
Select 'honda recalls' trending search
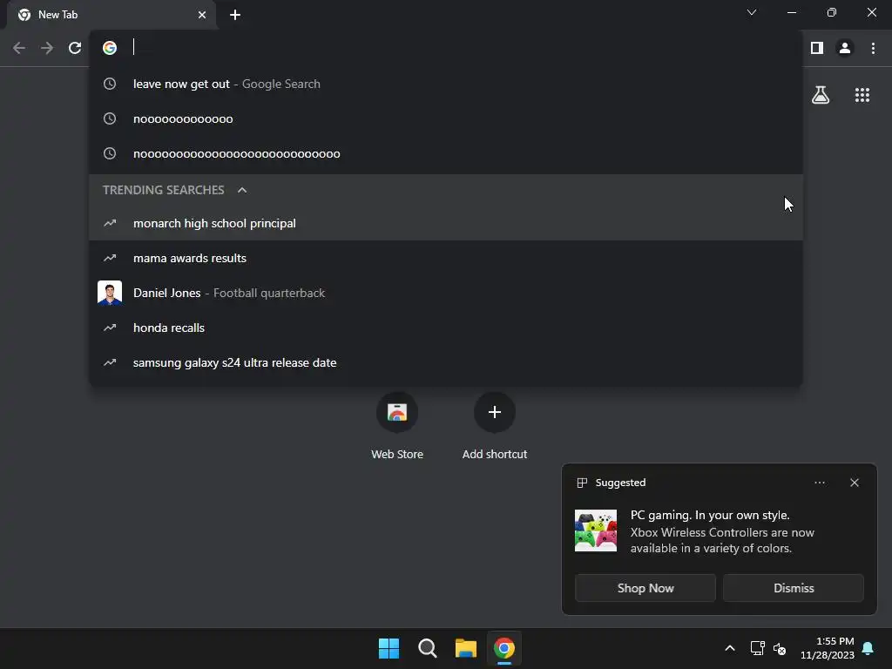(x=446, y=328)
